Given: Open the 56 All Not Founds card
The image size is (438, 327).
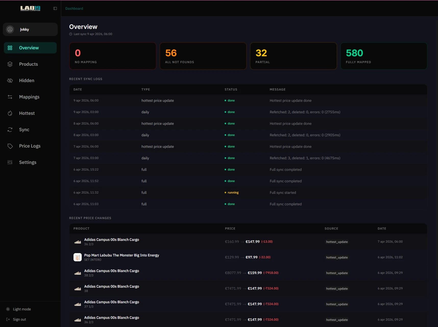Looking at the screenshot, I should [203, 56].
